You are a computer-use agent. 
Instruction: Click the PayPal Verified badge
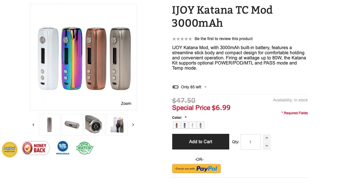(10, 149)
